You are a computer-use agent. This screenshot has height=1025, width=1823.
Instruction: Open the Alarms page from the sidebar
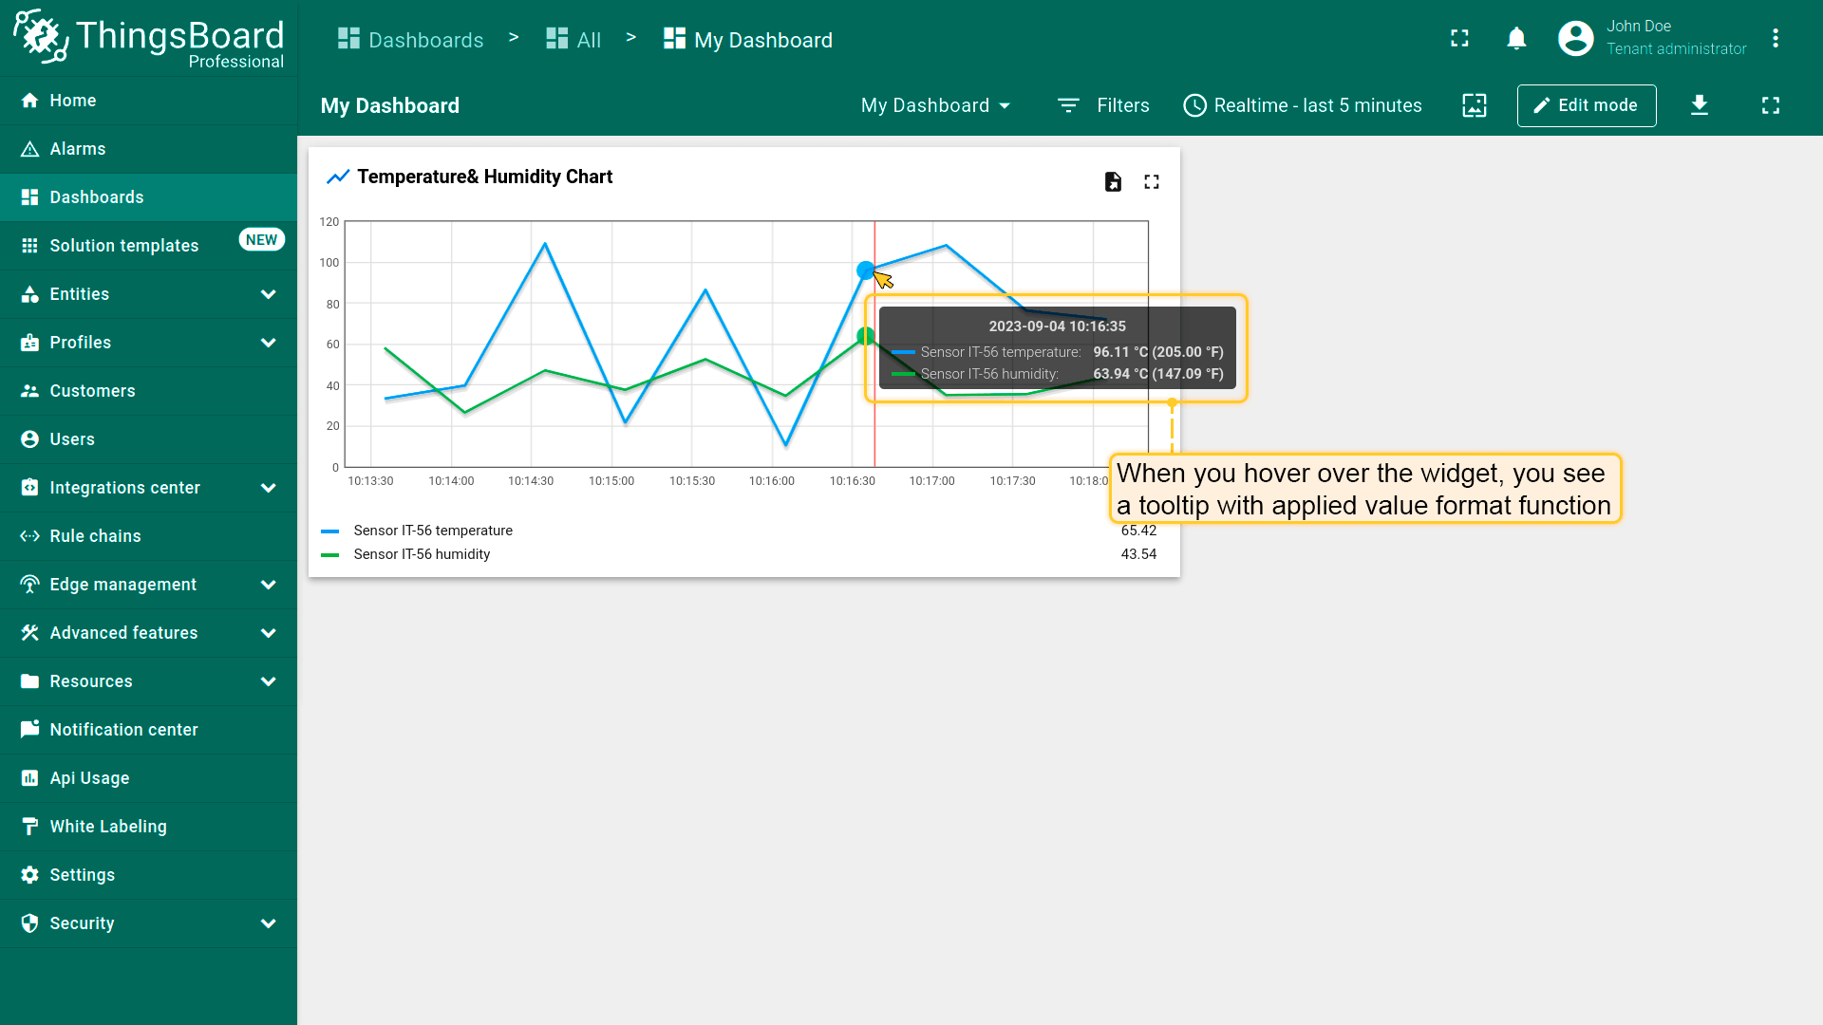click(78, 149)
